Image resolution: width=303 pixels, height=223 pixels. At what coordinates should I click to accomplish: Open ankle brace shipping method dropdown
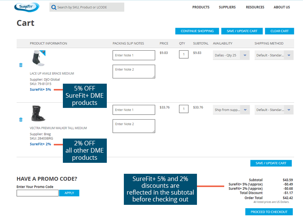click(x=274, y=55)
